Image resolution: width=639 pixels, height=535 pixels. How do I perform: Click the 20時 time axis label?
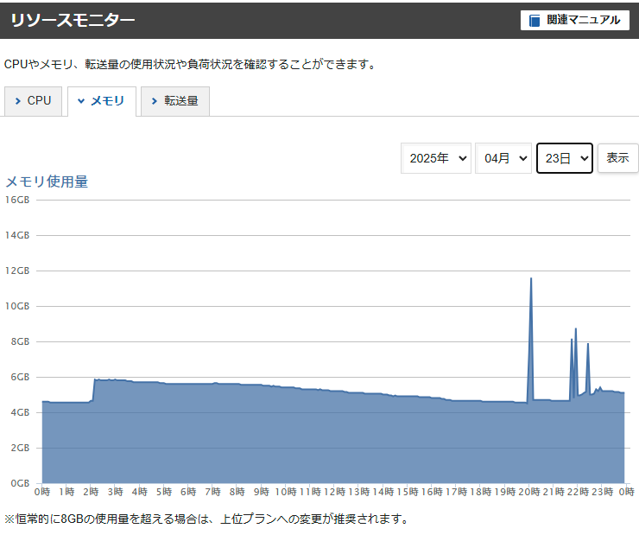pos(529,492)
